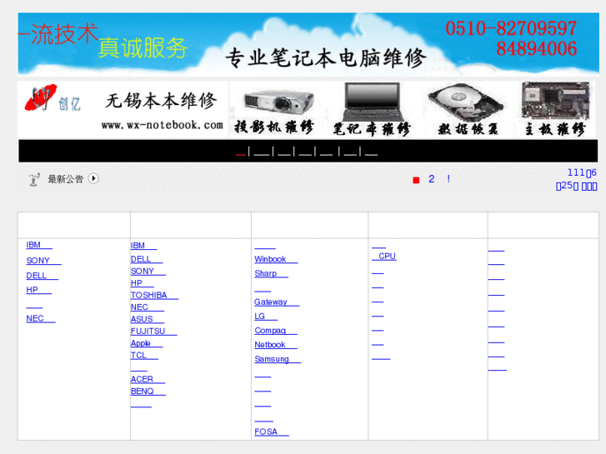This screenshot has width=606, height=454.
Task: Click phone number 84894006 in banner
Action: (537, 48)
